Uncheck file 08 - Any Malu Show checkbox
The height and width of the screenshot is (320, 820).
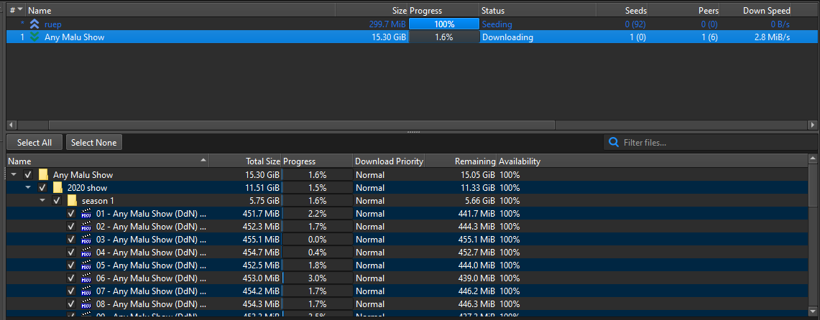click(72, 303)
